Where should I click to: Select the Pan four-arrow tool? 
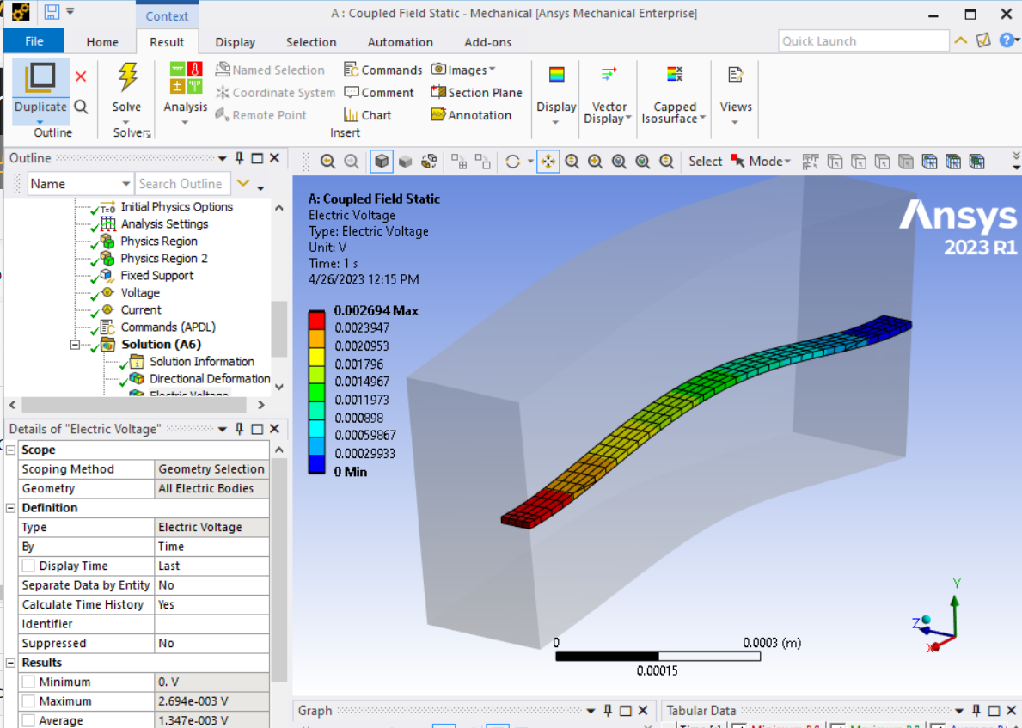[548, 162]
